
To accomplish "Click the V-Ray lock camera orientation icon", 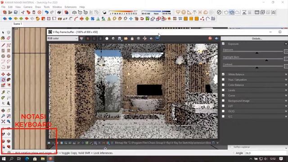I will pyautogui.click(x=274, y=12).
